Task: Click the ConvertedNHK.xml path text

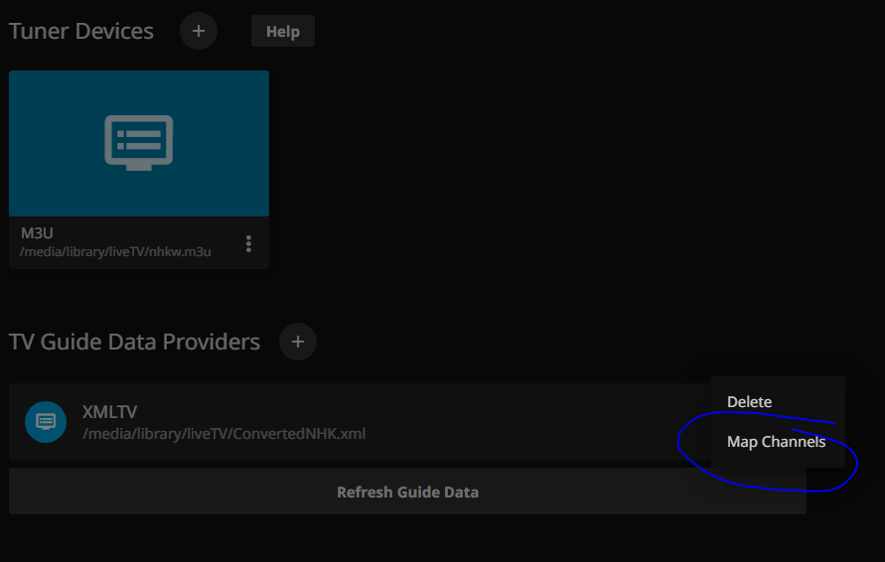Action: [223, 433]
